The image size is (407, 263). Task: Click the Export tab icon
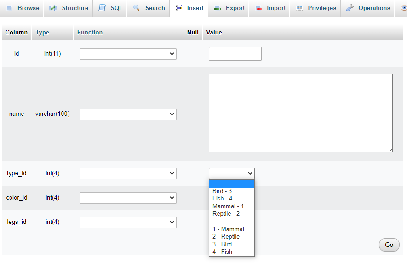pyautogui.click(x=217, y=8)
